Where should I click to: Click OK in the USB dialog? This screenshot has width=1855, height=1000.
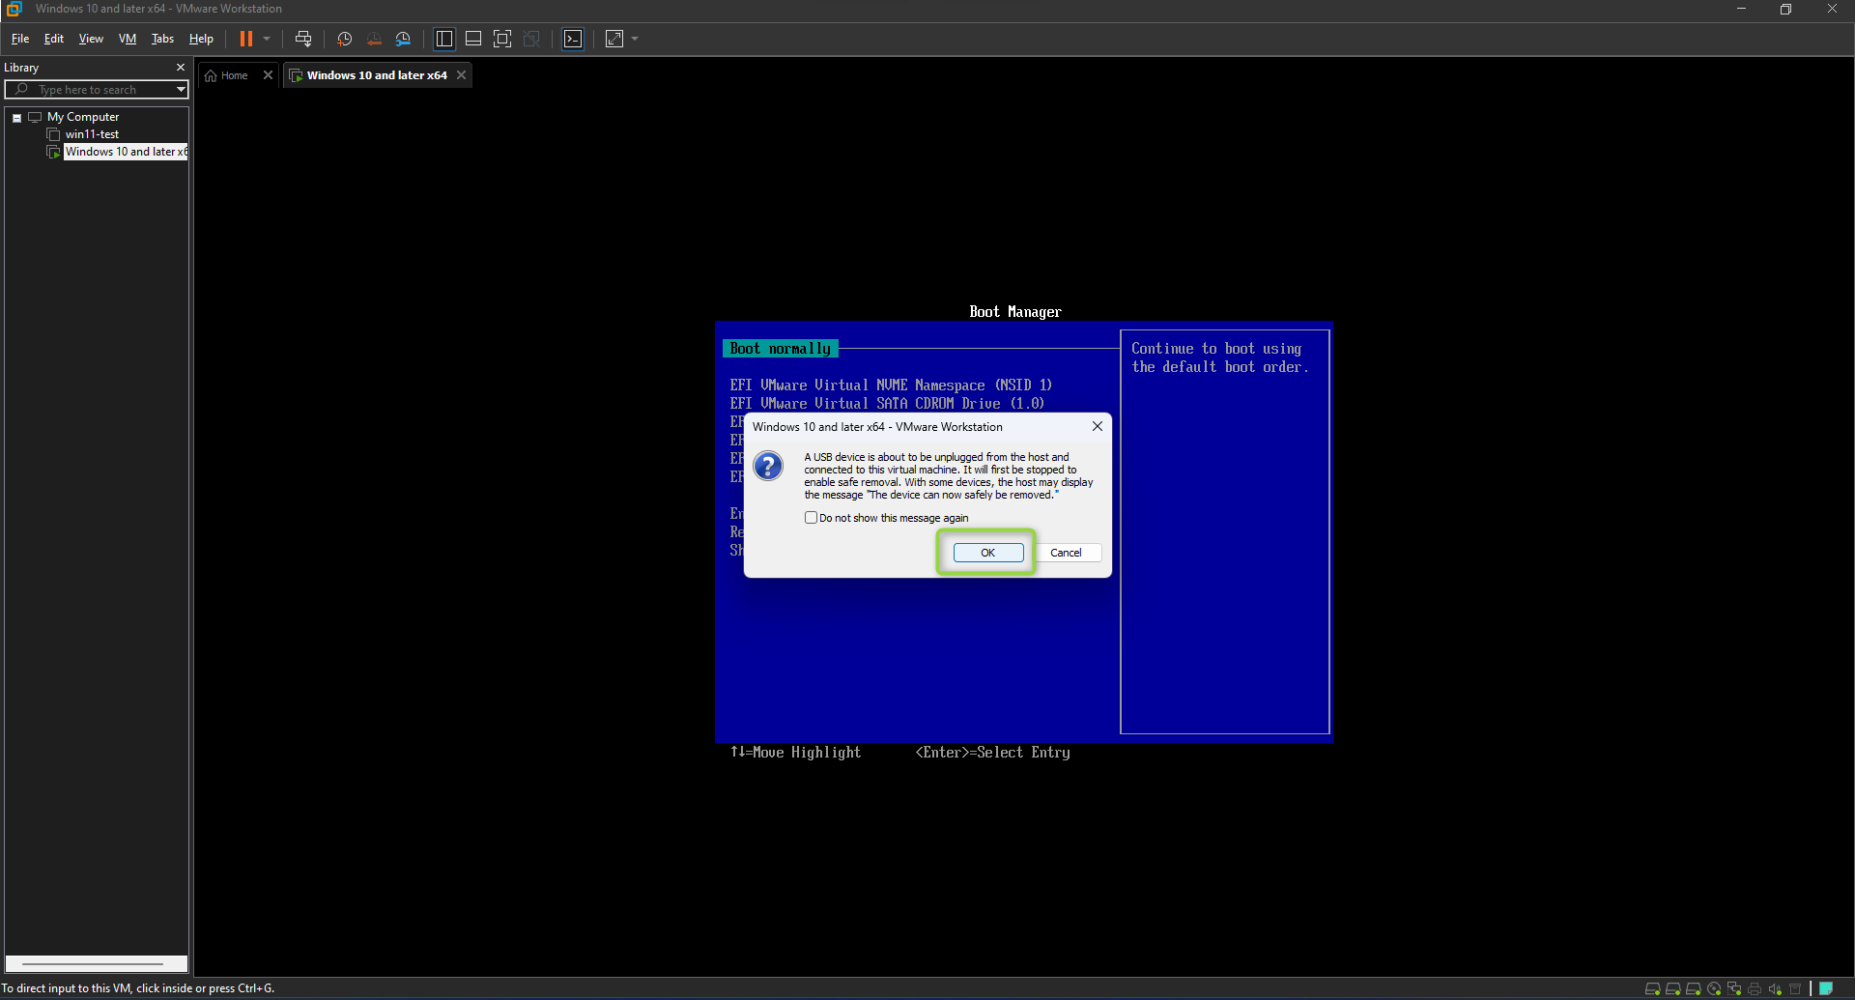[987, 553]
